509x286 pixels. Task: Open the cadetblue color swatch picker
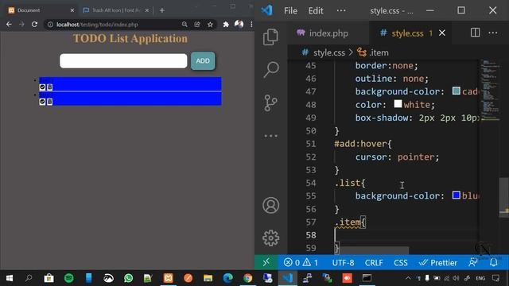[x=456, y=91]
